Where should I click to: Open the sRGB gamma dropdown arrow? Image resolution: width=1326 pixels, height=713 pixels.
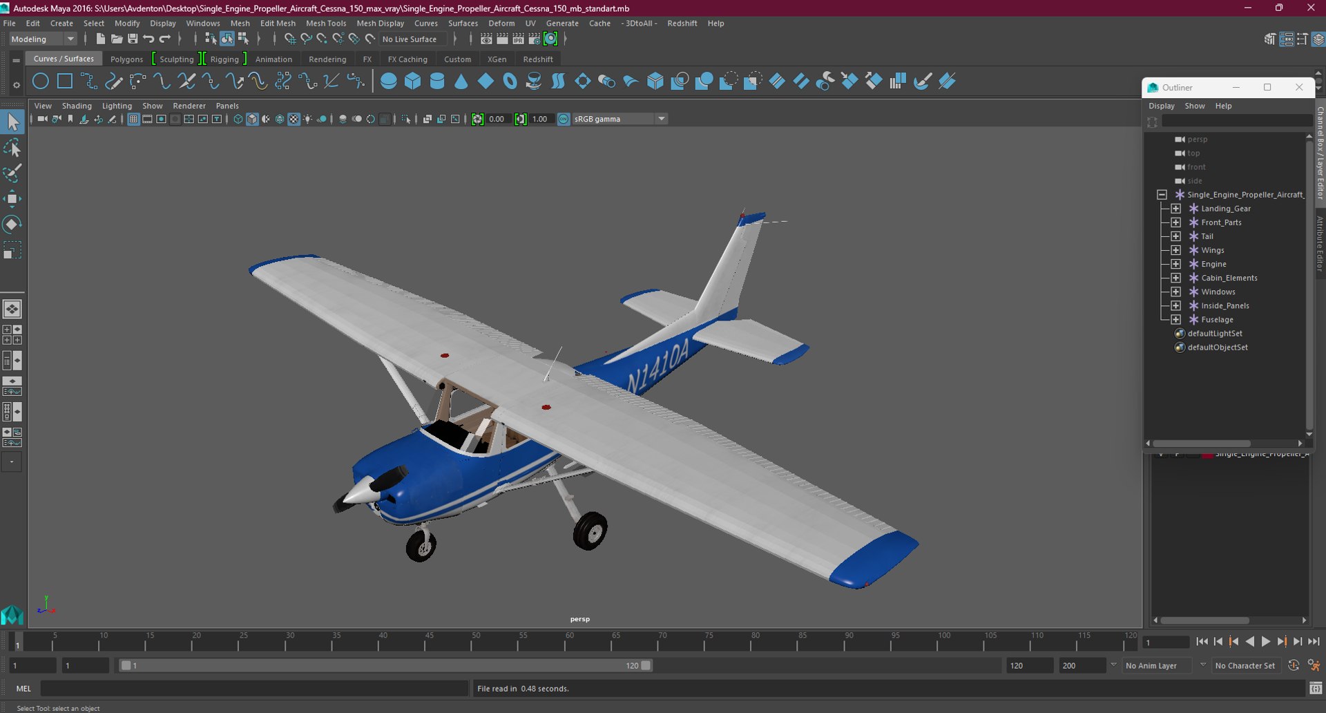(x=662, y=119)
